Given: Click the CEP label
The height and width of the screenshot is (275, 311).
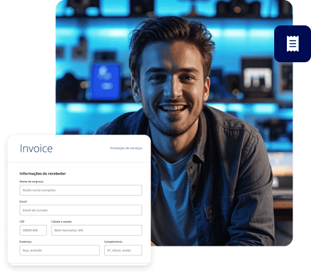Looking at the screenshot, I should 22,222.
